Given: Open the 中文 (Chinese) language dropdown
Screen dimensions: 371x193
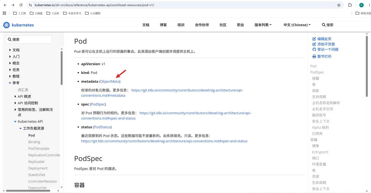Looking at the screenshot, I should coord(297,25).
